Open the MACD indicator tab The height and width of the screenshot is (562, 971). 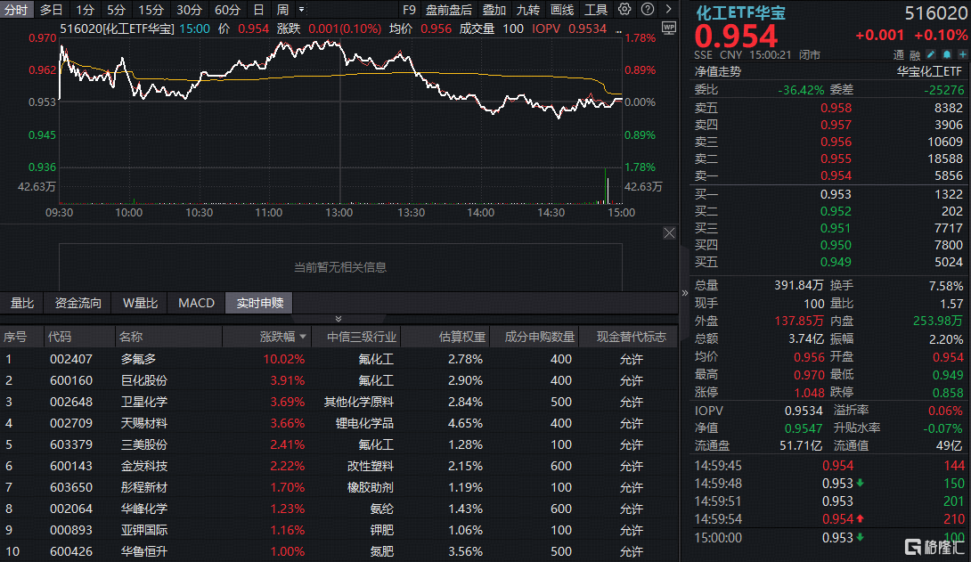coord(196,303)
